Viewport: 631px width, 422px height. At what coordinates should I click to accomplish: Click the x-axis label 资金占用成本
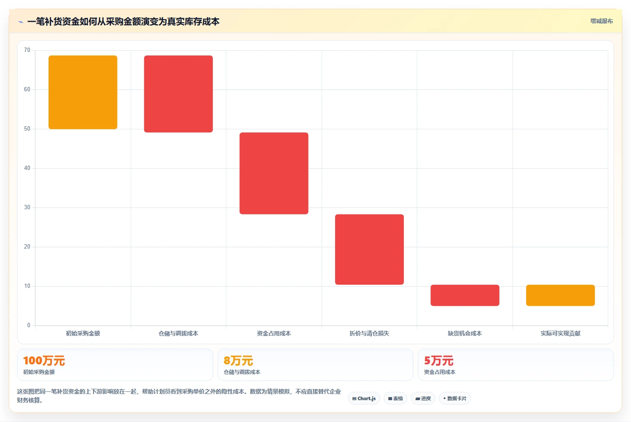pyautogui.click(x=274, y=333)
